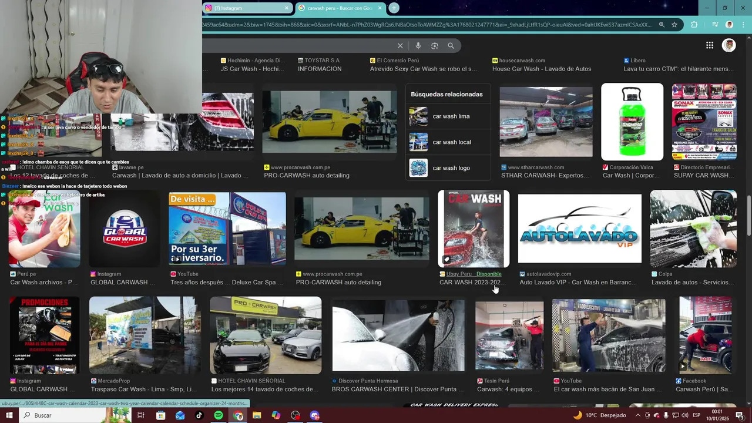752x423 pixels.
Task: Launch Microsoft Store from taskbar
Action: point(160,415)
